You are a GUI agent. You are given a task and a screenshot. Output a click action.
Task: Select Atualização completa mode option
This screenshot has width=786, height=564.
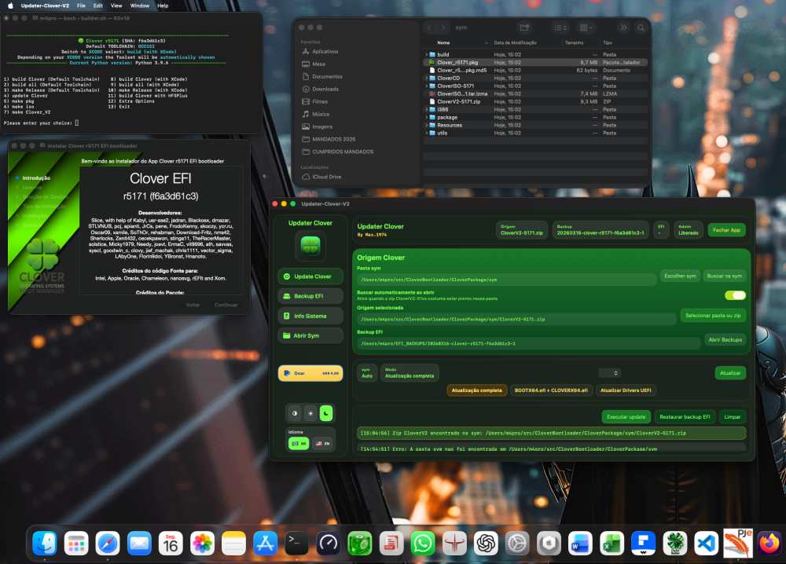coord(476,390)
